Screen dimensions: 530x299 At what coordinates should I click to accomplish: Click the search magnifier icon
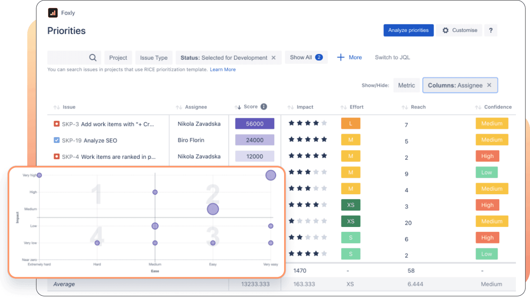(92, 58)
